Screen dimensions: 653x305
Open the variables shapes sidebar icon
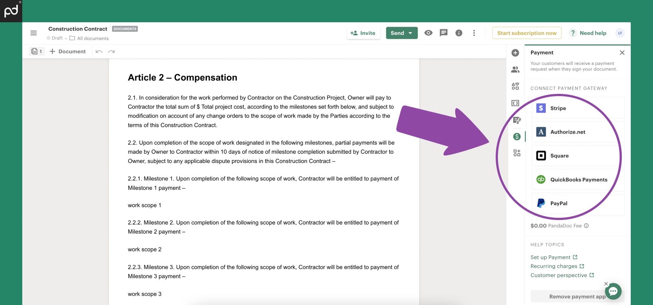pos(515,86)
